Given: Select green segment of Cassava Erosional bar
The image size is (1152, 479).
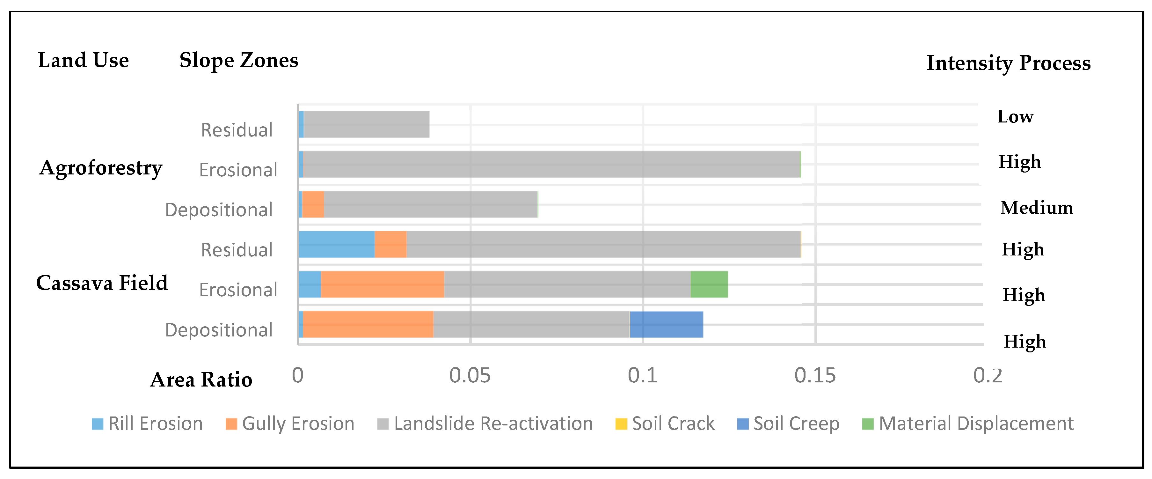Looking at the screenshot, I should (x=709, y=284).
